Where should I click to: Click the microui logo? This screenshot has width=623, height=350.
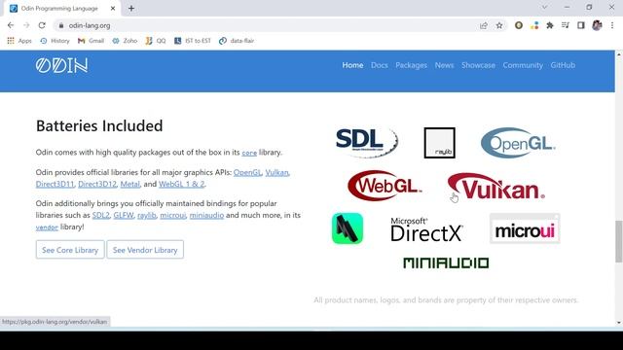pos(525,228)
